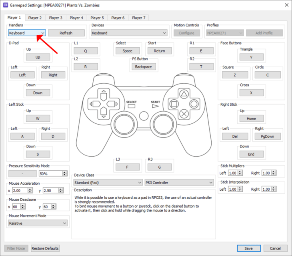Image resolution: width=292 pixels, height=256 pixels.
Task: Adjust the Mouse Deadzone x stepper arrows
Action: [x=23, y=207]
